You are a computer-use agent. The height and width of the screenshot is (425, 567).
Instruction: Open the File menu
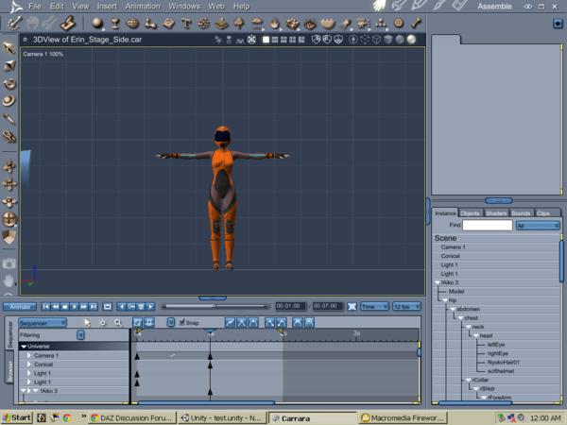point(35,7)
